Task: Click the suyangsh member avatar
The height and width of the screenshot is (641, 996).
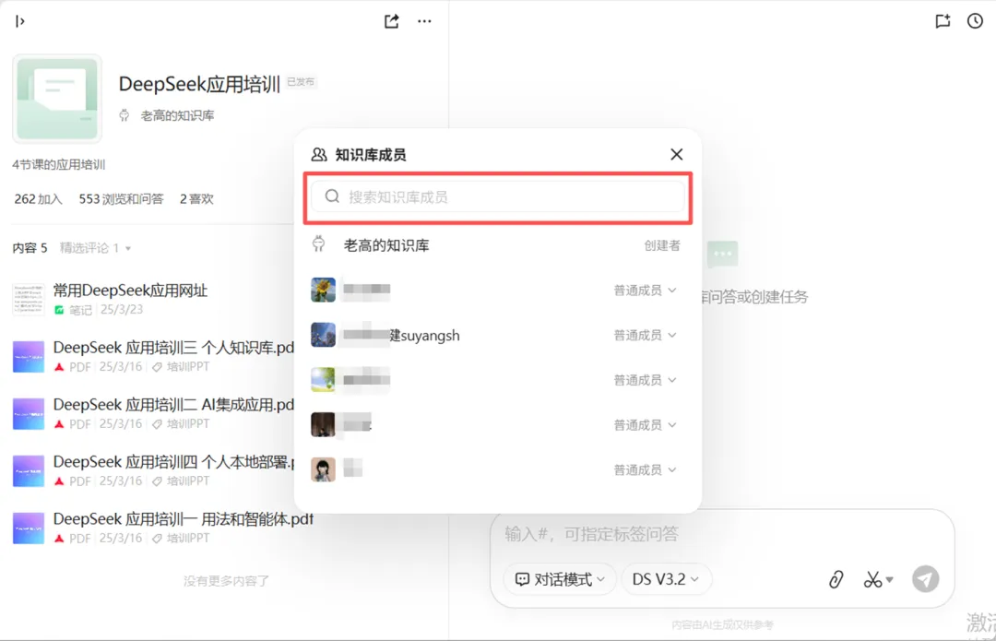Action: [x=323, y=335]
